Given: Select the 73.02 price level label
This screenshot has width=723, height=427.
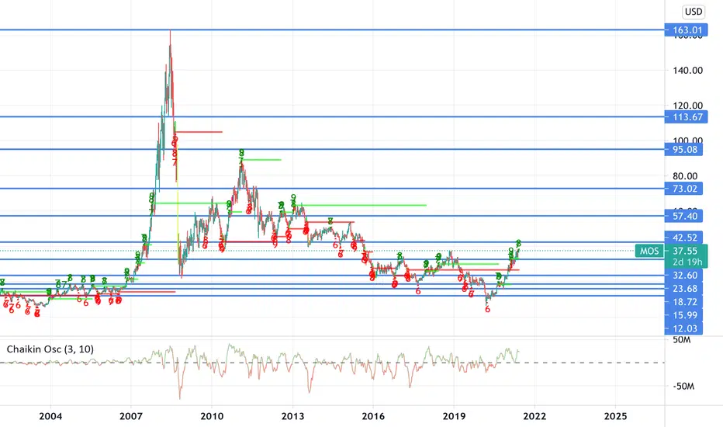Looking at the screenshot, I should (x=683, y=189).
